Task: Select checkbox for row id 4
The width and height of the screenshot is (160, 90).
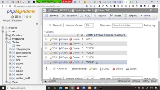Action: pos(46,53)
